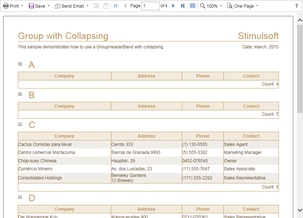Open the 100% zoom dropdown arrow
This screenshot has height=218, width=303.
(221, 6)
